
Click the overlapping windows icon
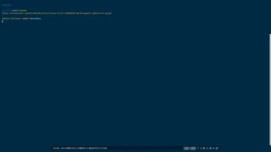(217, 148)
